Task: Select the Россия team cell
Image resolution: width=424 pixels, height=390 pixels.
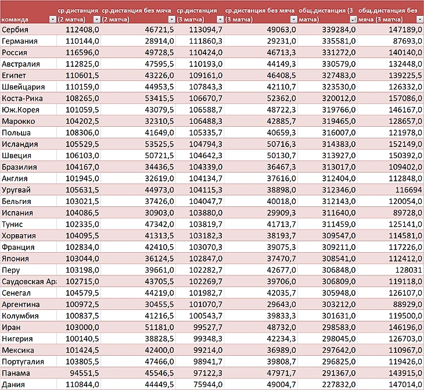Action: [28, 52]
